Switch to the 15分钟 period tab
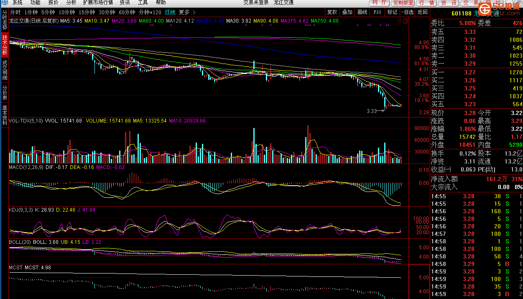Screen dimensions: 523x299 click(x=87, y=13)
